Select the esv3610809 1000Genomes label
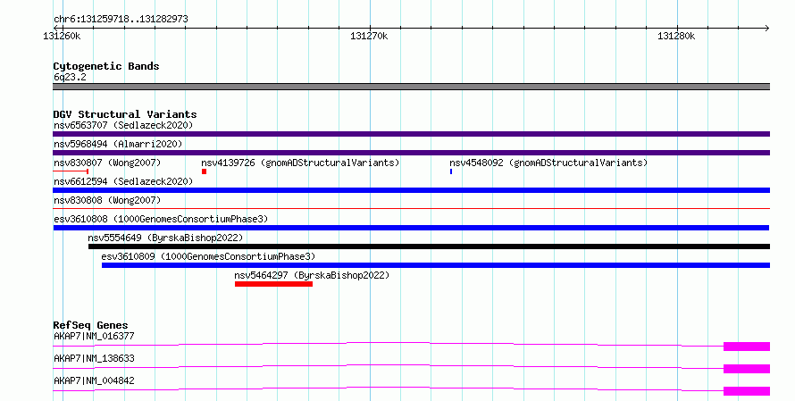This screenshot has width=795, height=401. click(208, 256)
